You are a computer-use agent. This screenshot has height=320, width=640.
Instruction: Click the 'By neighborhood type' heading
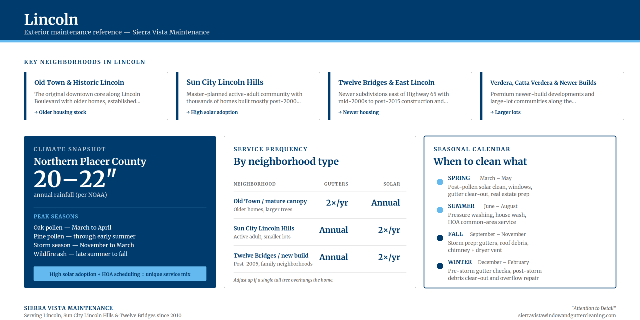click(x=286, y=161)
